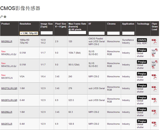Open the IMX296LLR product link

pos(7,112)
